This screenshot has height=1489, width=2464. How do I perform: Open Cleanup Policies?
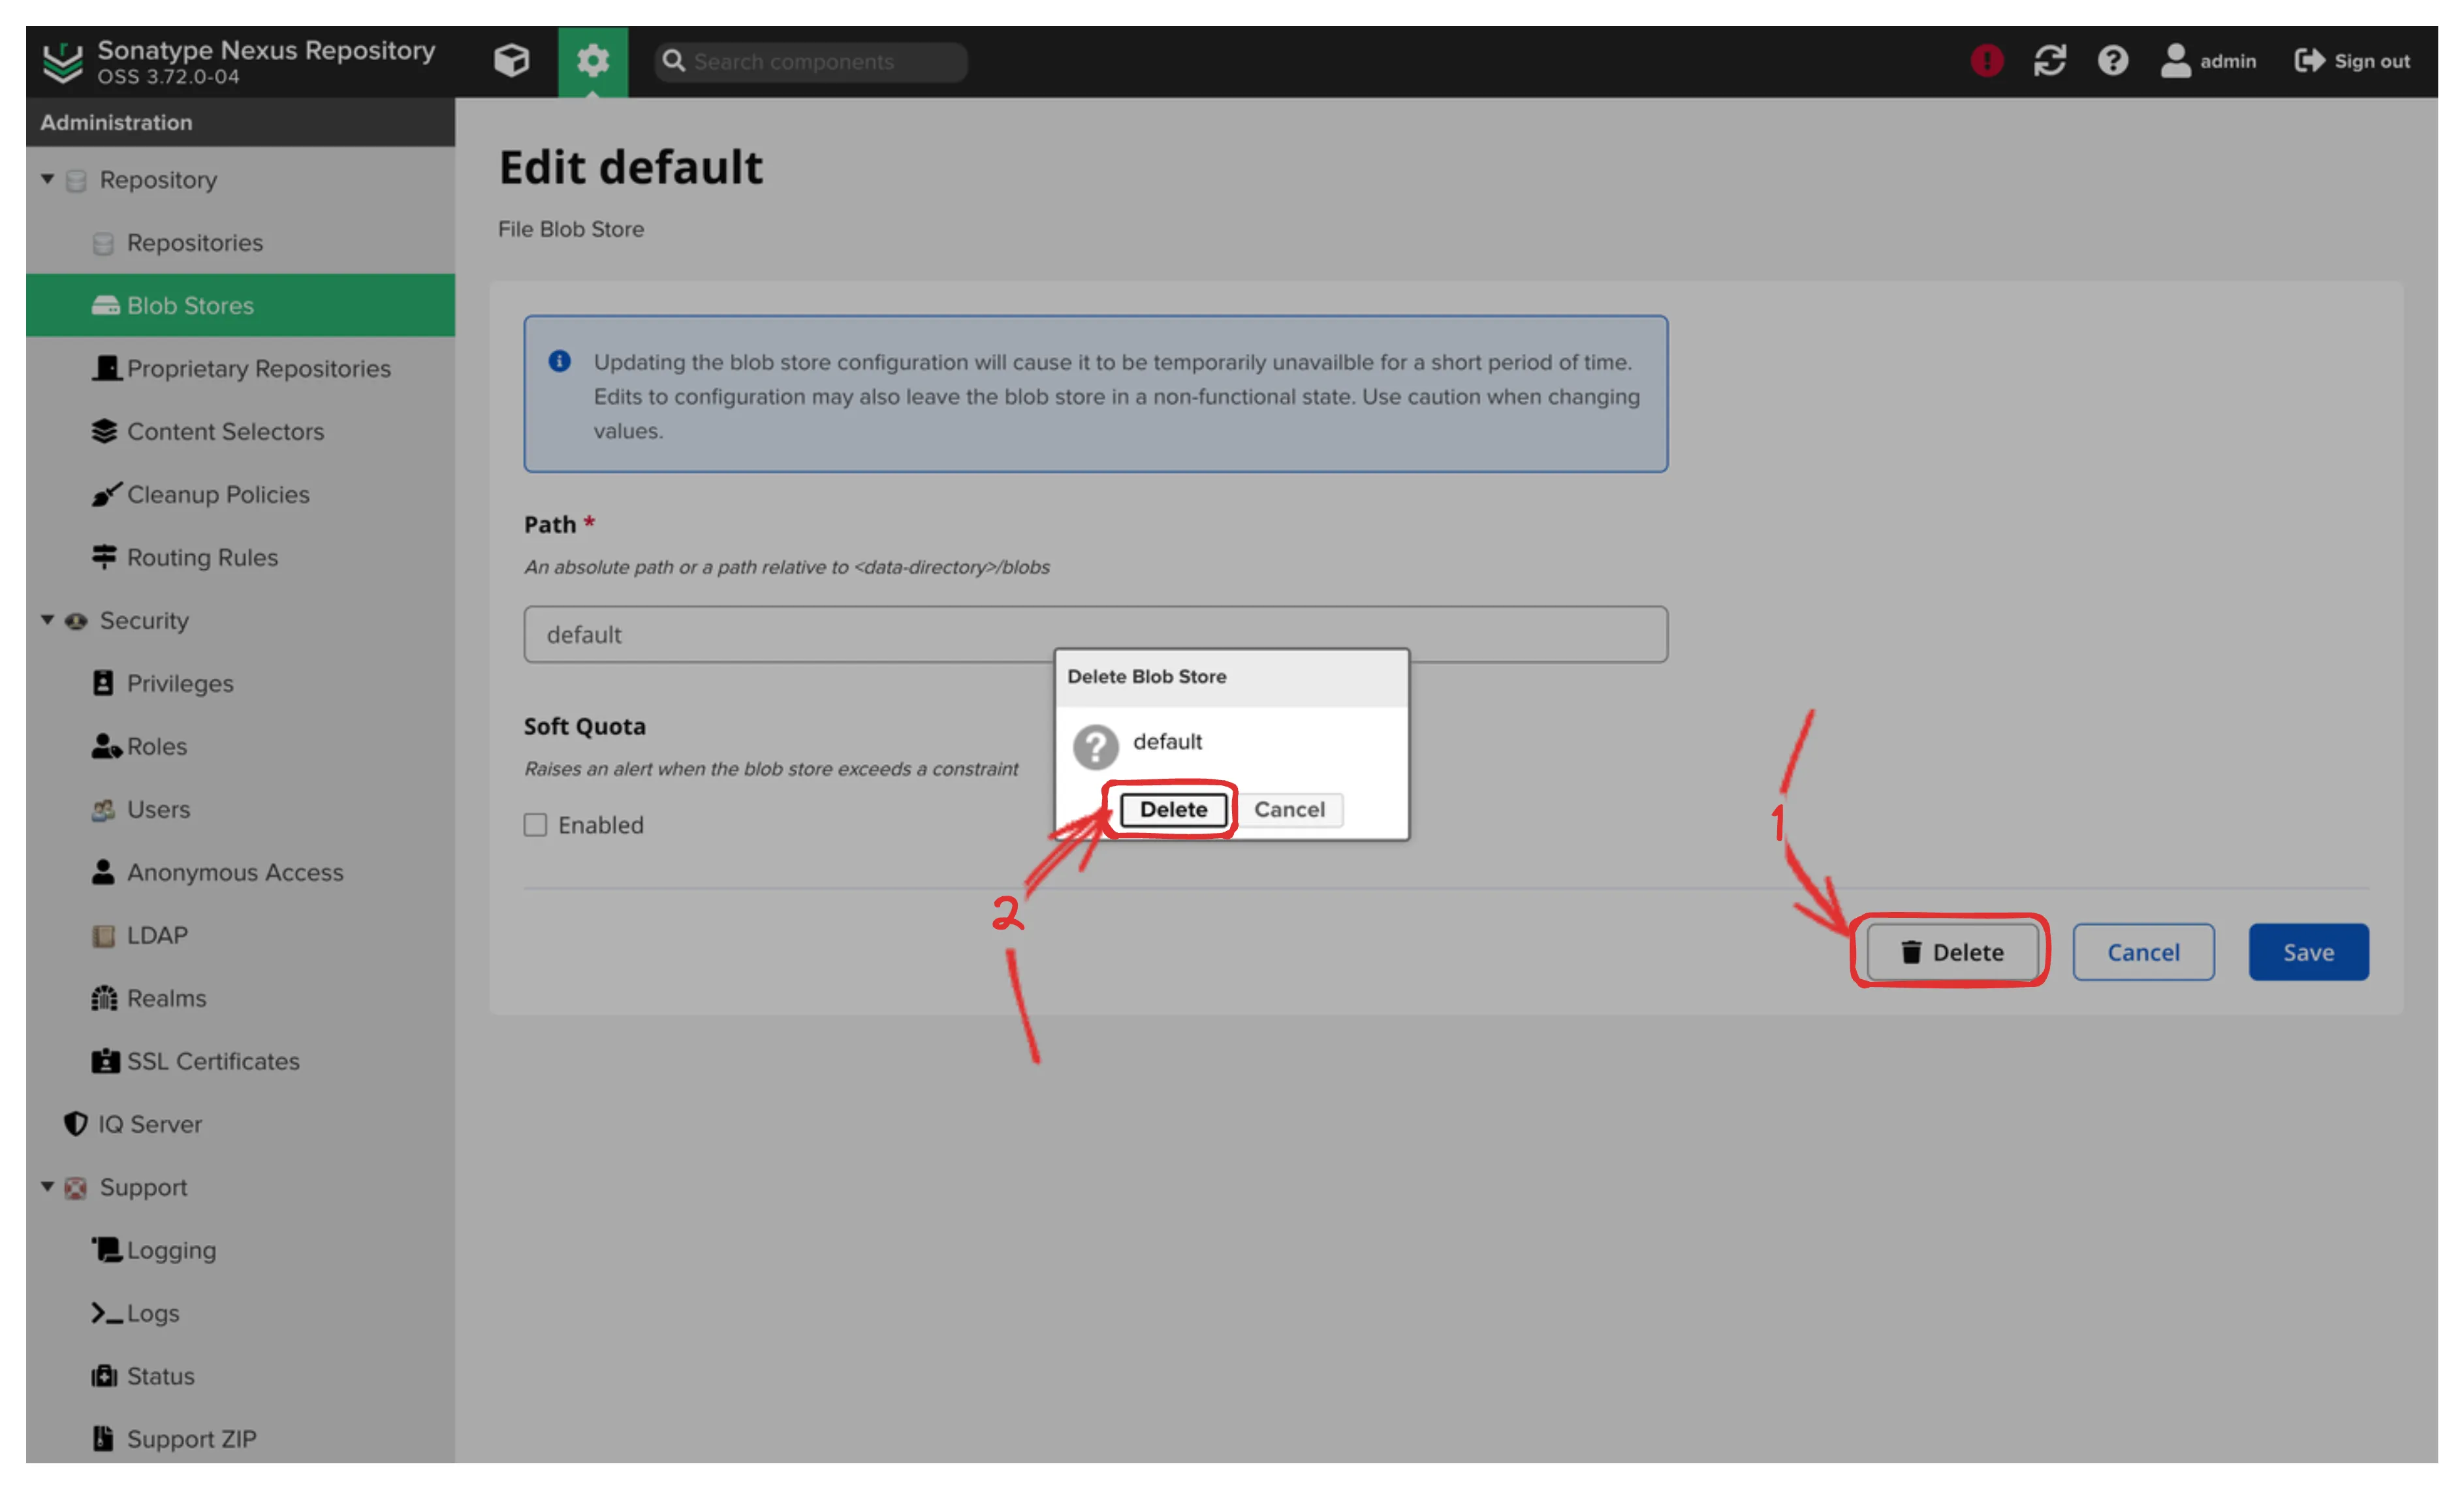(x=218, y=494)
